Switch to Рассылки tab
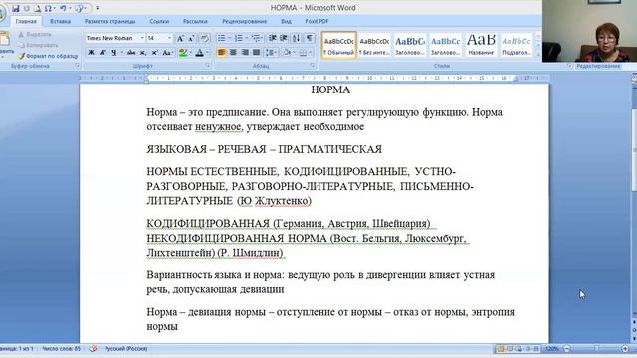637x358 pixels. (195, 21)
